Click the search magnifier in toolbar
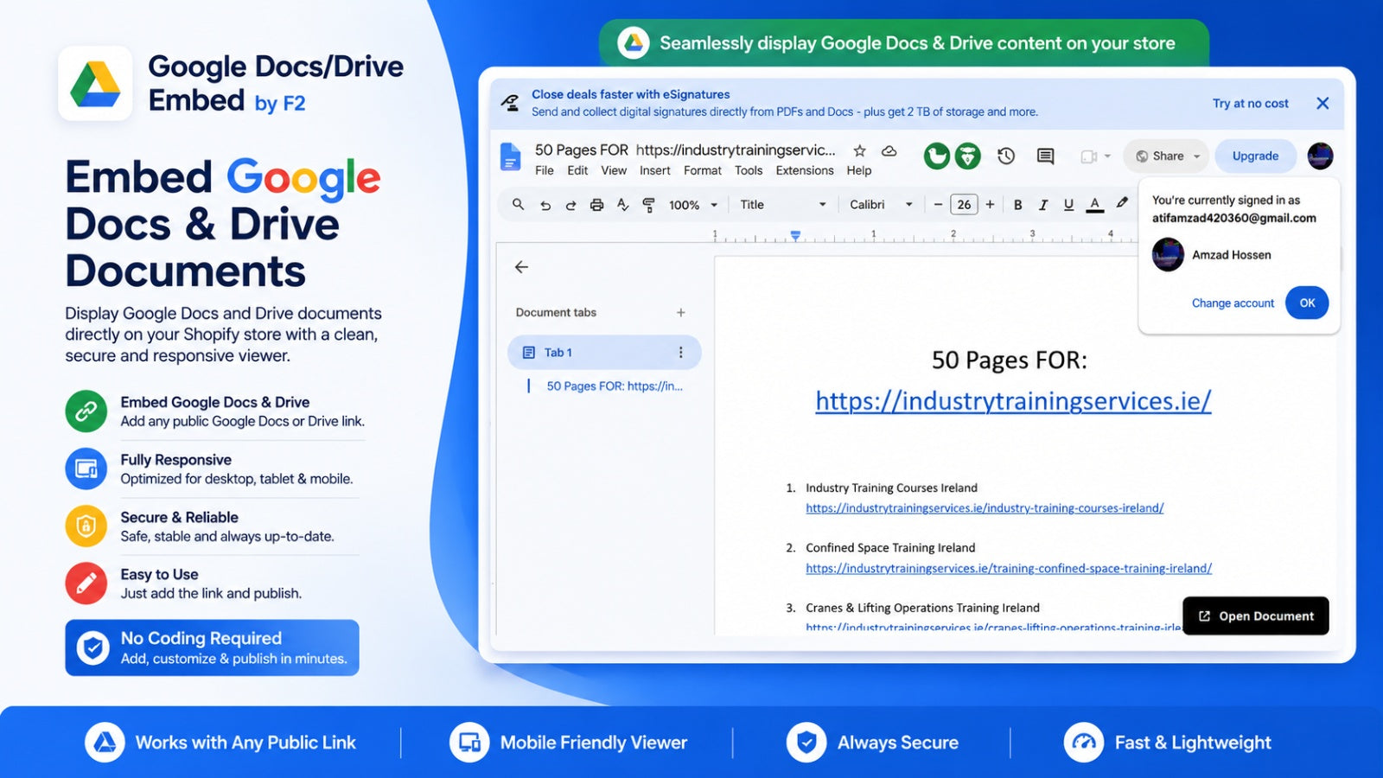Image resolution: width=1383 pixels, height=778 pixels. point(519,204)
